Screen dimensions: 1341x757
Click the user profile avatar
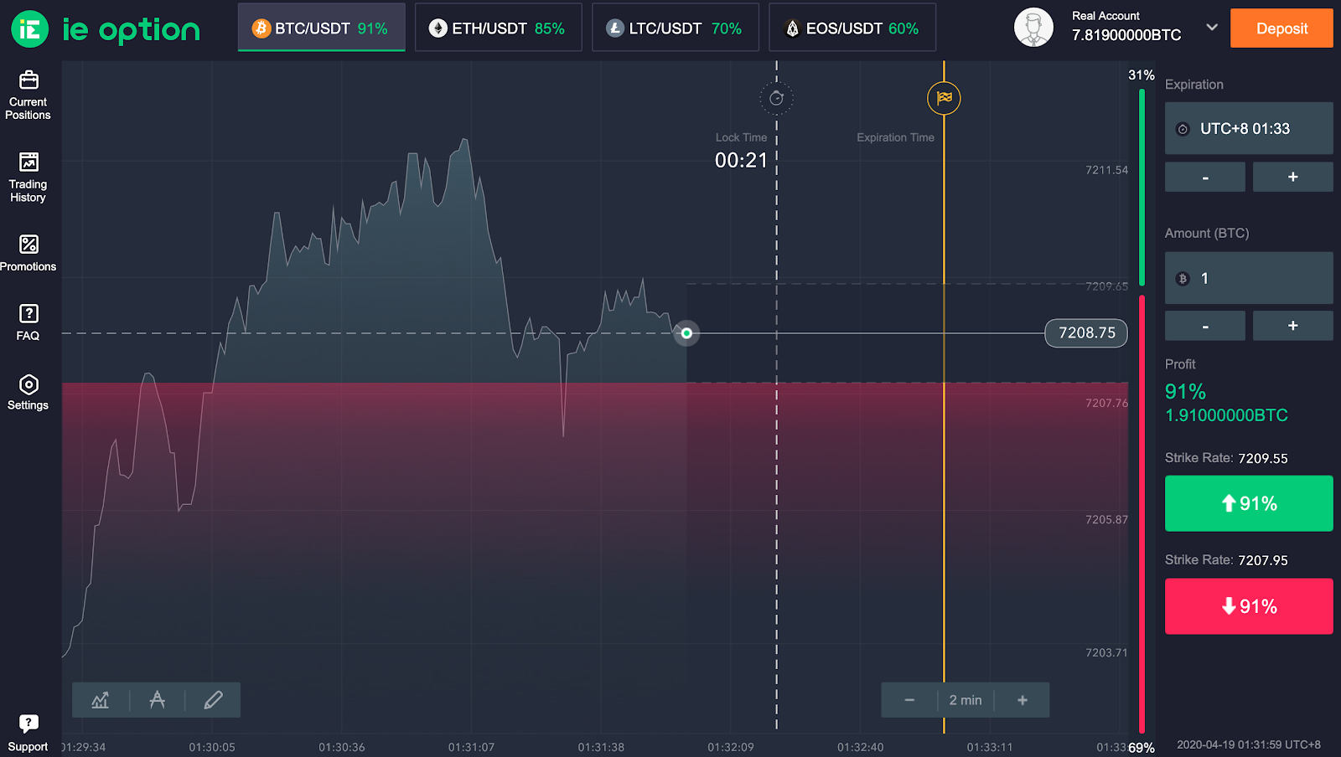tap(1033, 28)
